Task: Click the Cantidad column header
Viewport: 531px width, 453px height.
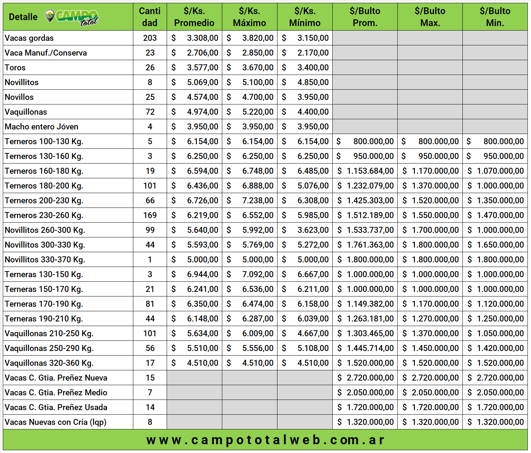Action: [150, 17]
